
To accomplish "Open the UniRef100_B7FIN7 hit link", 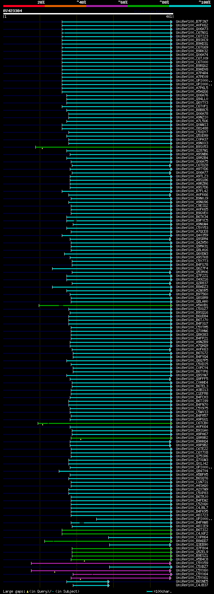I will (192, 22).
